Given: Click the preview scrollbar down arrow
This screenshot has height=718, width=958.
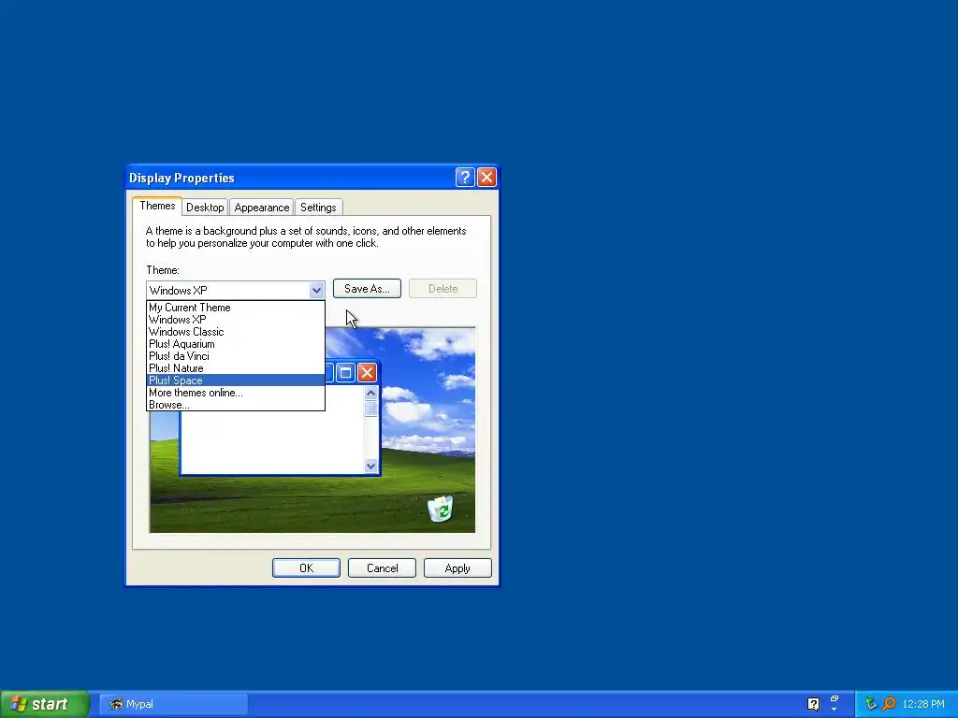Looking at the screenshot, I should pos(370,466).
